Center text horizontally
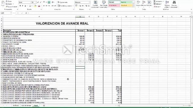This screenshot has height=108, width=193. 46,6
